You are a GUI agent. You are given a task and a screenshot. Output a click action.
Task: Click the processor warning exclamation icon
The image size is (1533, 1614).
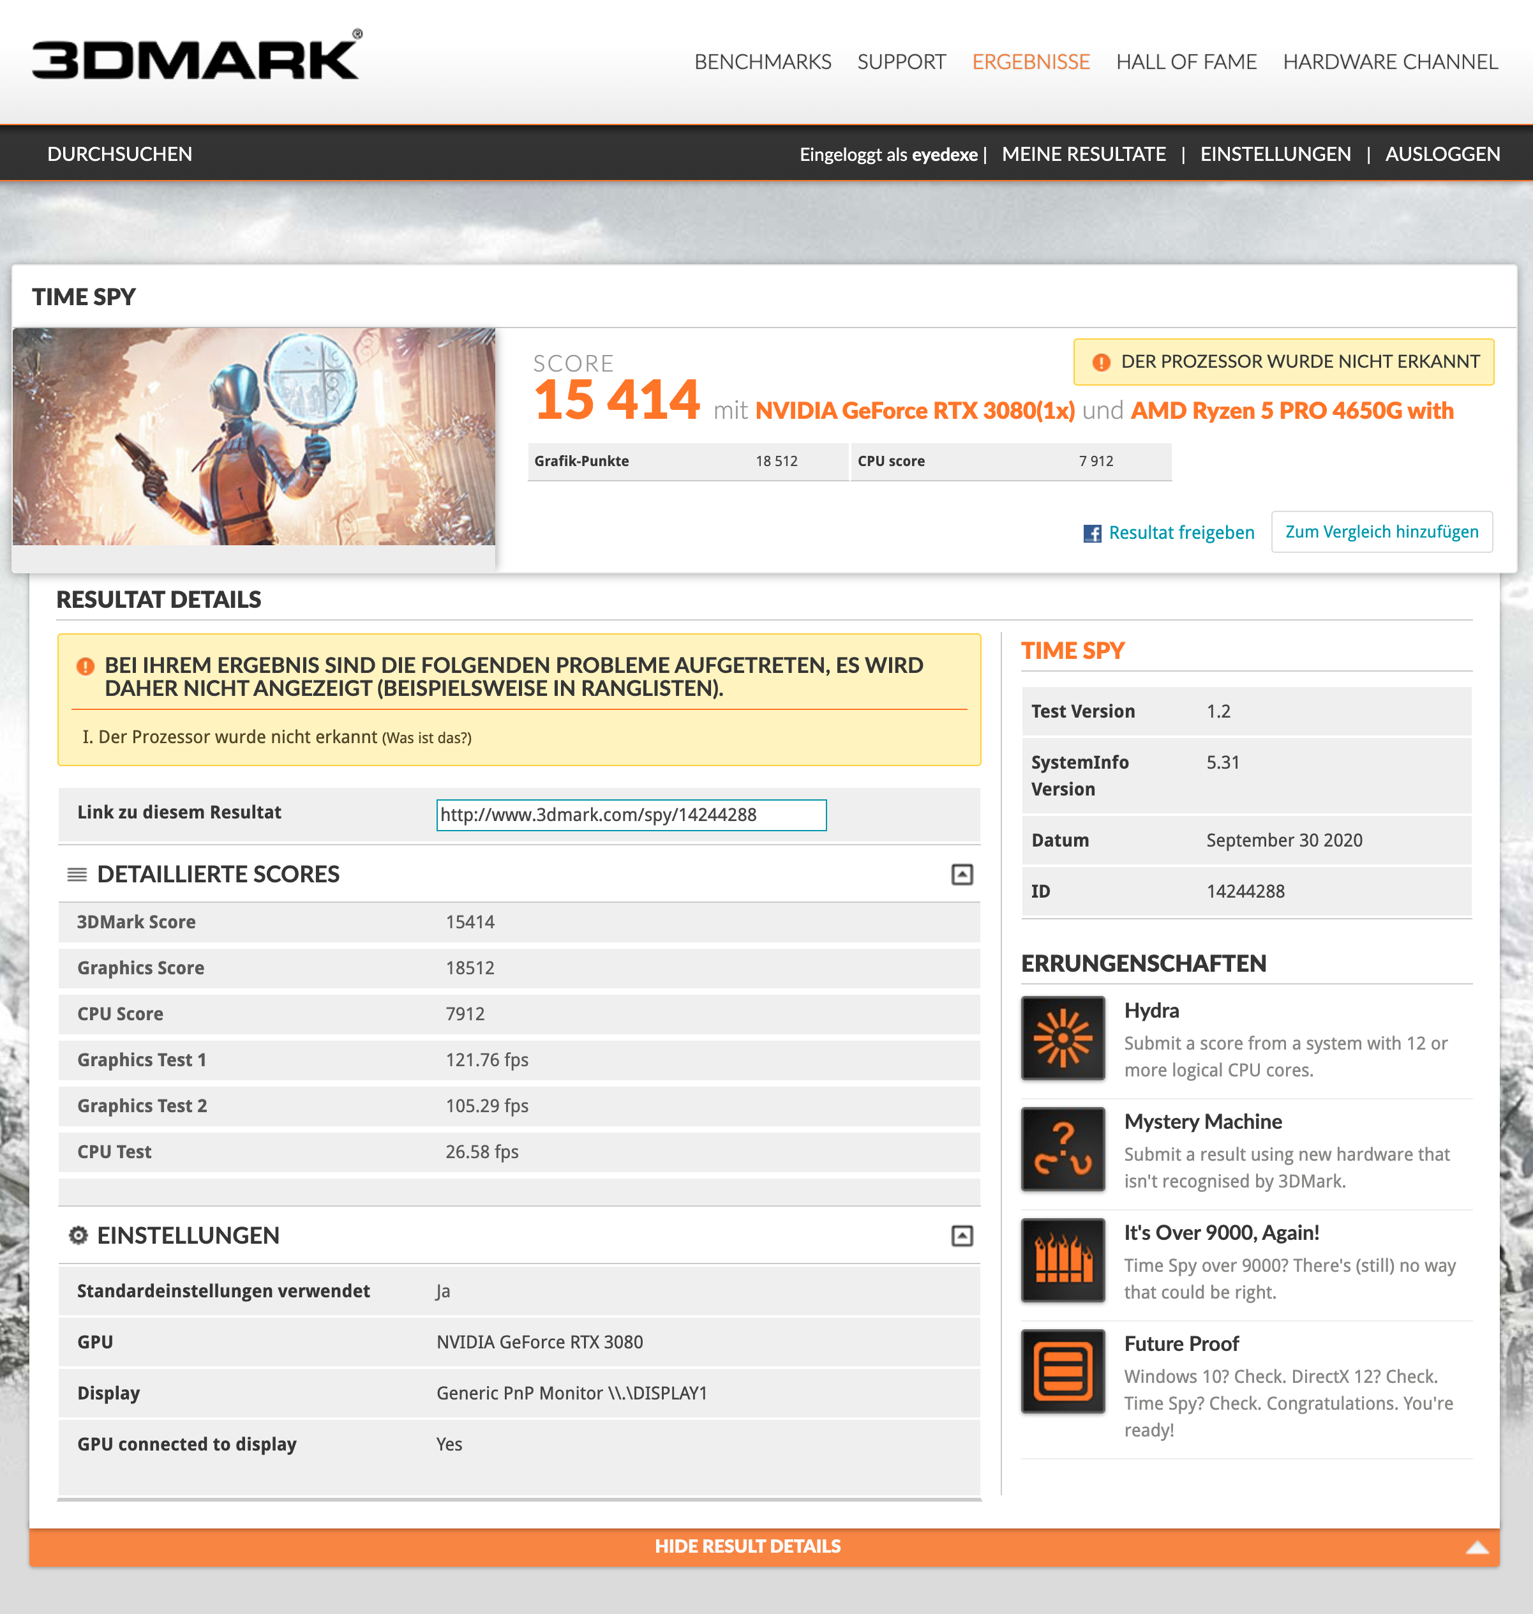coord(1101,362)
